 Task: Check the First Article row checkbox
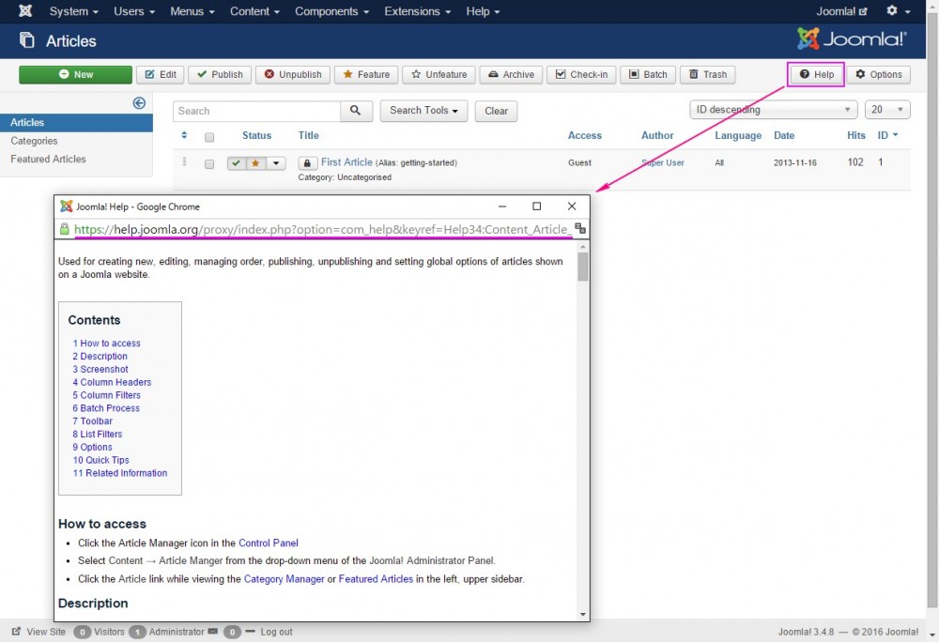click(x=209, y=164)
